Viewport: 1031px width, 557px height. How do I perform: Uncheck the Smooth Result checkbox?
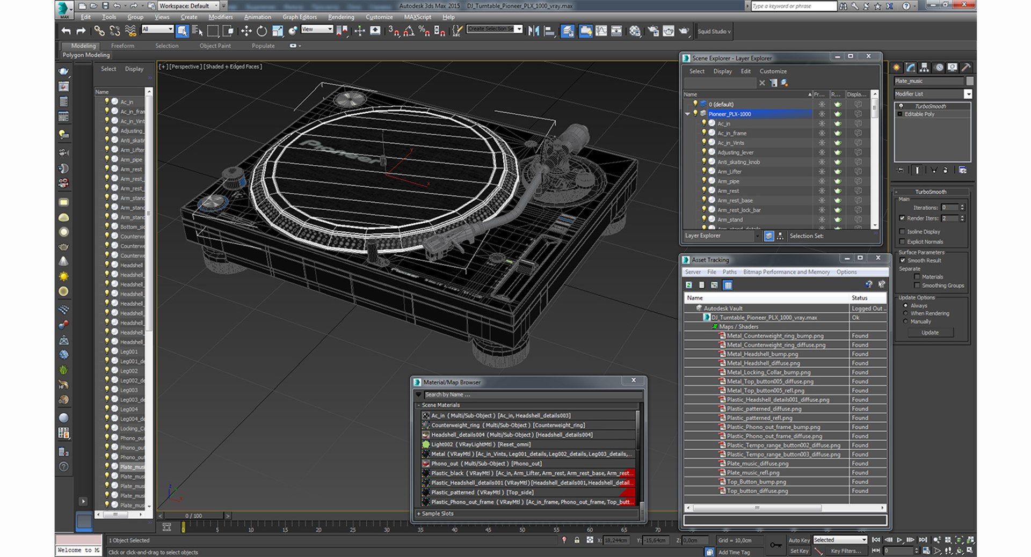tap(903, 261)
